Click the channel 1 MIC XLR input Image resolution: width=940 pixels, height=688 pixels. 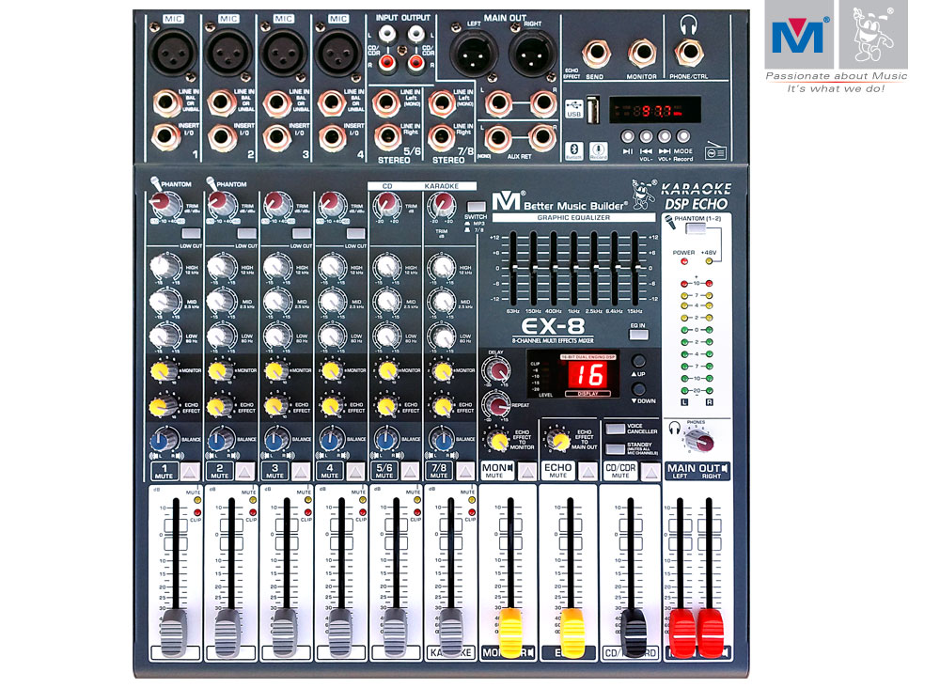point(173,52)
